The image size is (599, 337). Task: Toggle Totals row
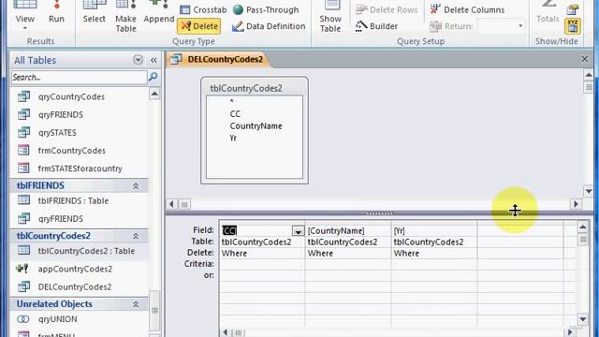pyautogui.click(x=548, y=12)
